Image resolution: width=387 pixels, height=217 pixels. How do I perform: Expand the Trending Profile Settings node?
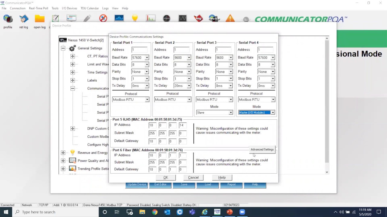pos(63,169)
